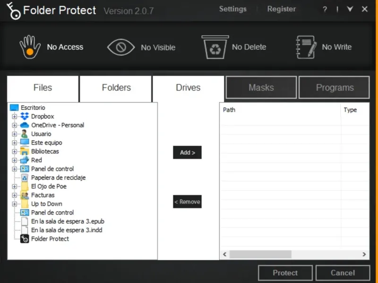Expand the Up to Down node
The height and width of the screenshot is (283, 378).
coord(15,204)
